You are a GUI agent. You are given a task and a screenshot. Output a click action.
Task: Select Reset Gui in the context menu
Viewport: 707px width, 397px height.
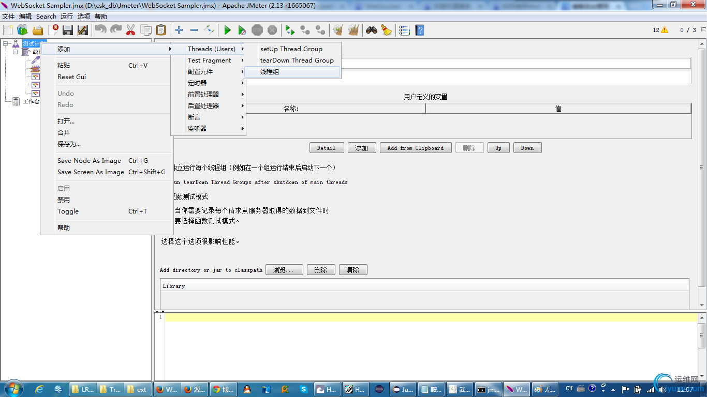tap(107, 77)
